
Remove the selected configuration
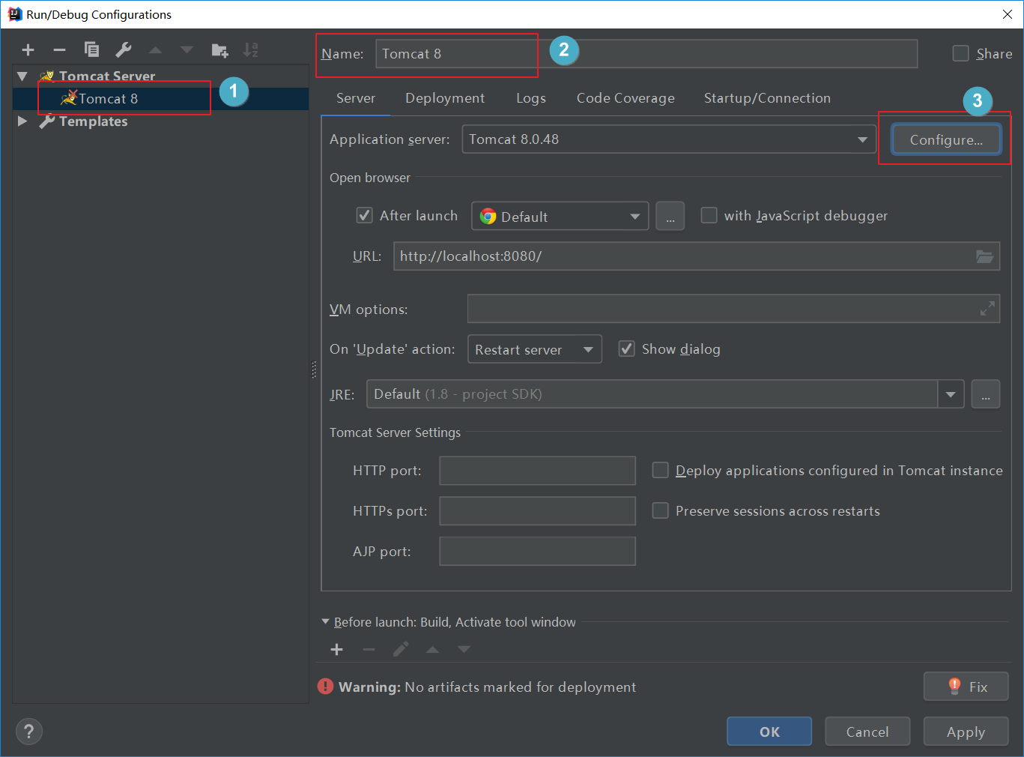(x=60, y=50)
